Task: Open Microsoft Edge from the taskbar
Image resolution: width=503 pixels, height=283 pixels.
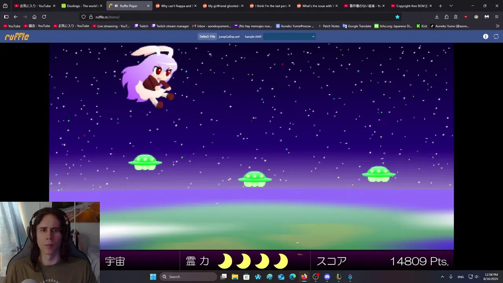Action: click(x=292, y=277)
